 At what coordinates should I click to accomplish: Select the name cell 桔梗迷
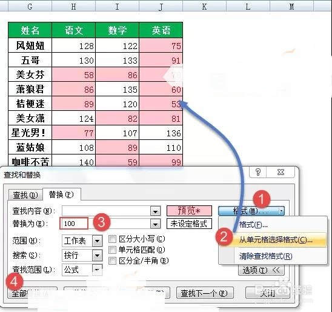pos(30,104)
